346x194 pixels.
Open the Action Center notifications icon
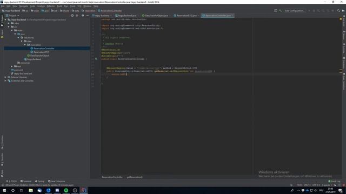(x=340, y=190)
